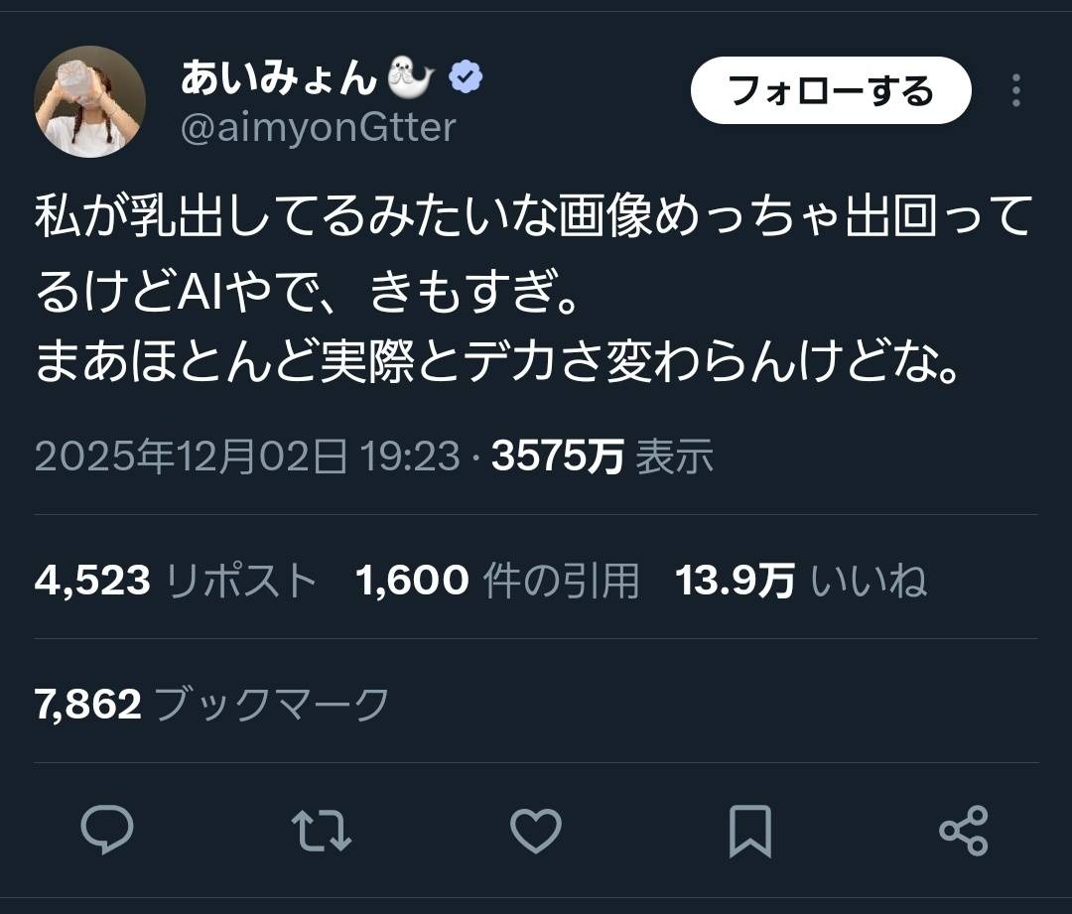
Task: View the 4,523 リポスト list
Action: [176, 581]
